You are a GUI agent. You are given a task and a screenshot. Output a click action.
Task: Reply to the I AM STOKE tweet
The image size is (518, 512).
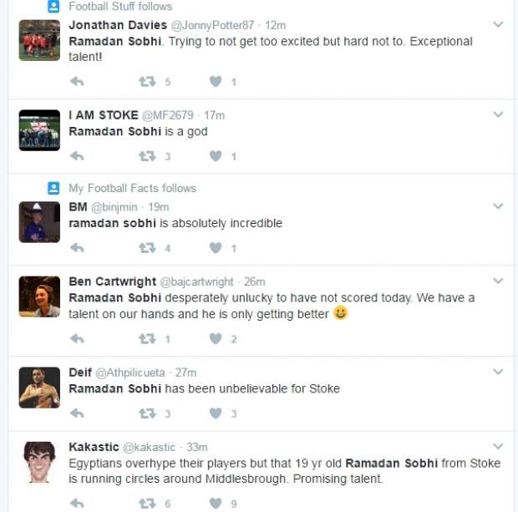click(77, 156)
